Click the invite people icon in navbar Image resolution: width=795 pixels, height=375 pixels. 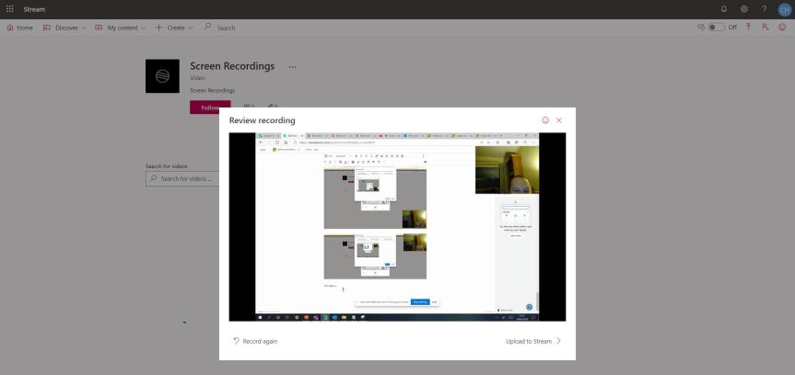point(766,28)
